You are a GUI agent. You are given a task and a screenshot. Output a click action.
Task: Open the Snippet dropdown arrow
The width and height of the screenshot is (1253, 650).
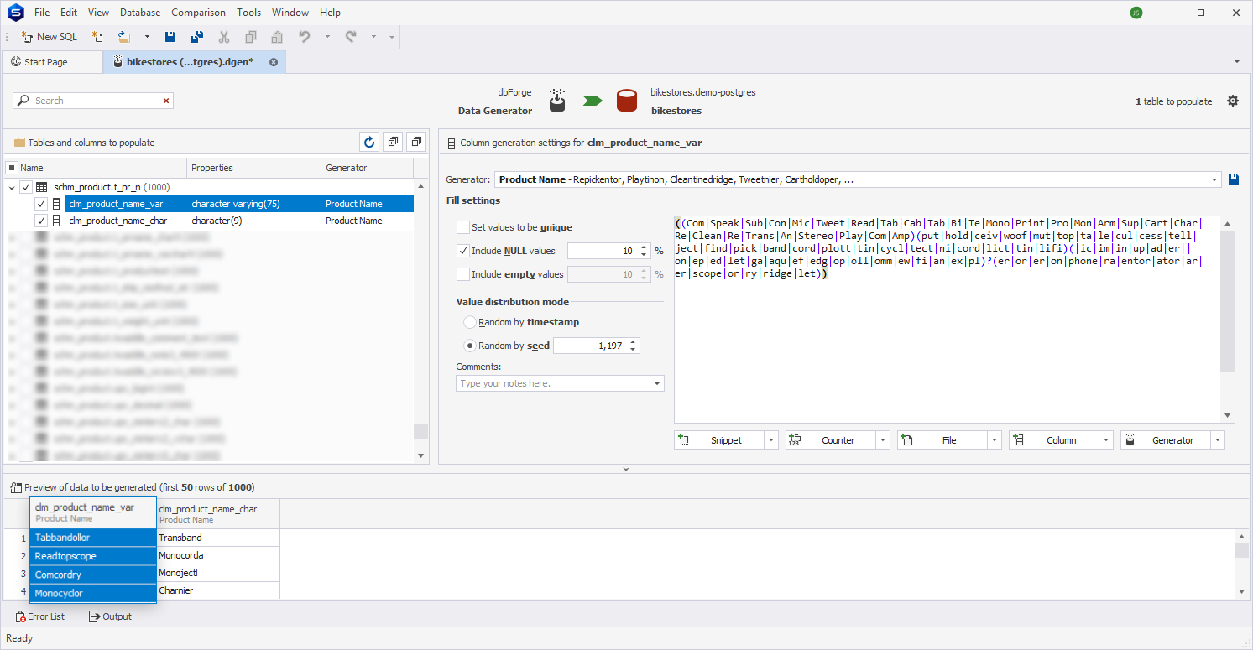tap(772, 440)
